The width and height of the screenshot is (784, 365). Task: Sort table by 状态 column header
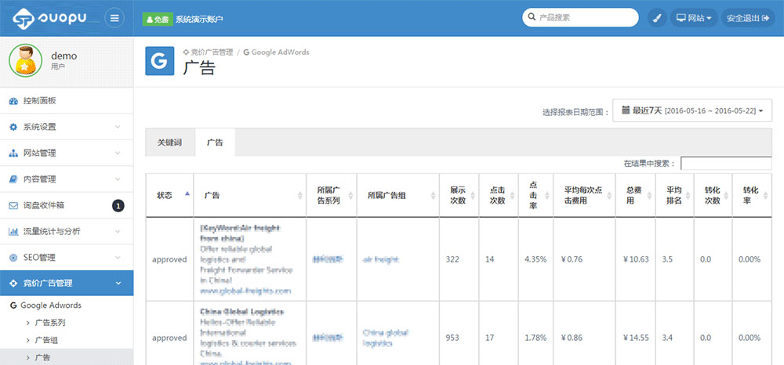coord(169,195)
